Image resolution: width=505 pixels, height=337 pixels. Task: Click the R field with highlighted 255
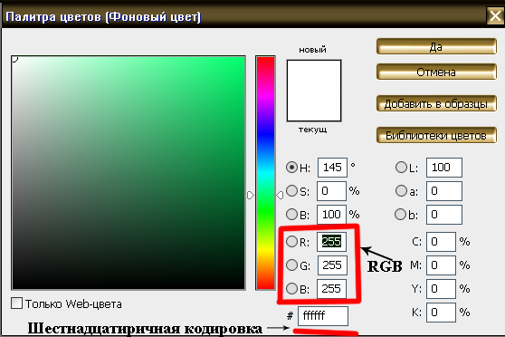332,242
